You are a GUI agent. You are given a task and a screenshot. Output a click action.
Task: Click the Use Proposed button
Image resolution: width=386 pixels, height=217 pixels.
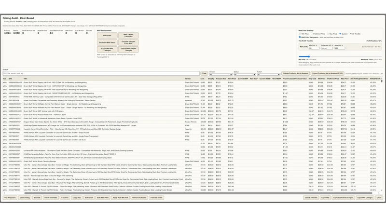point(10,198)
